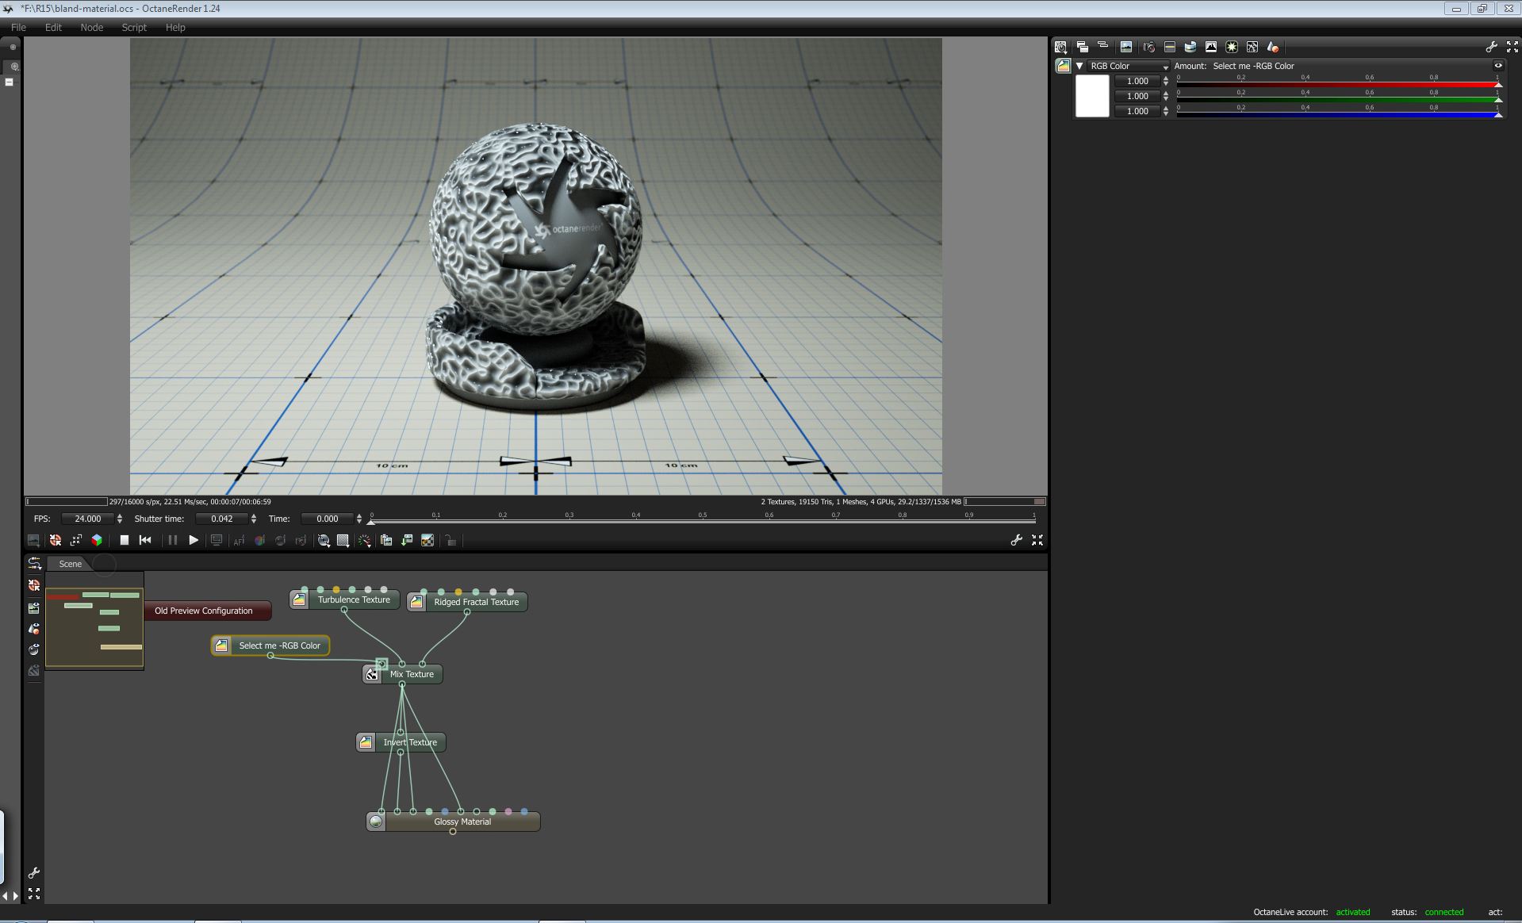Viewport: 1522px width, 923px height.
Task: Toggle the eye visibility icon for RGB Color
Action: pos(1498,66)
